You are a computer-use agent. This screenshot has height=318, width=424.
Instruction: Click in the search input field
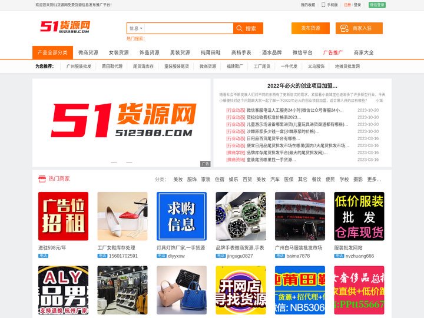[189, 28]
